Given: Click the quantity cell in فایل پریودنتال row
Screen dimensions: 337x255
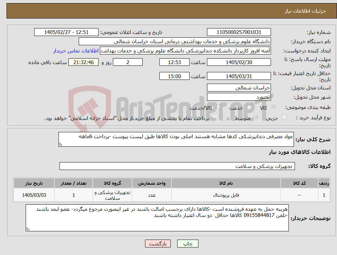Looking at the screenshot, I should [x=74, y=195].
